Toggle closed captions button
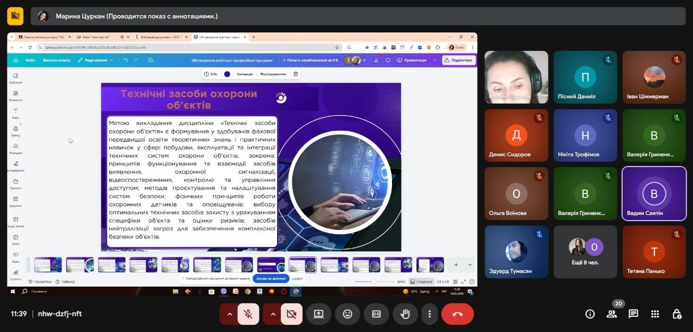Screen dimensions: 693x332 tap(376, 314)
